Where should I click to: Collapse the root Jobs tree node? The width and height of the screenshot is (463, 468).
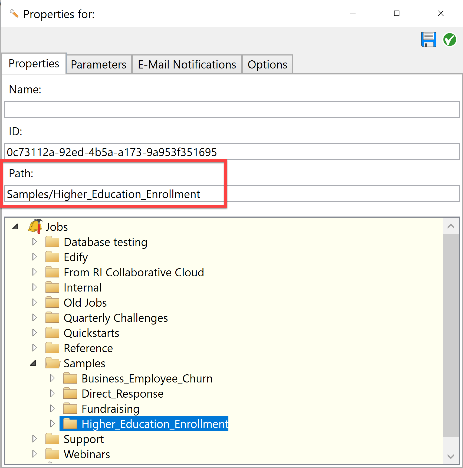(15, 227)
